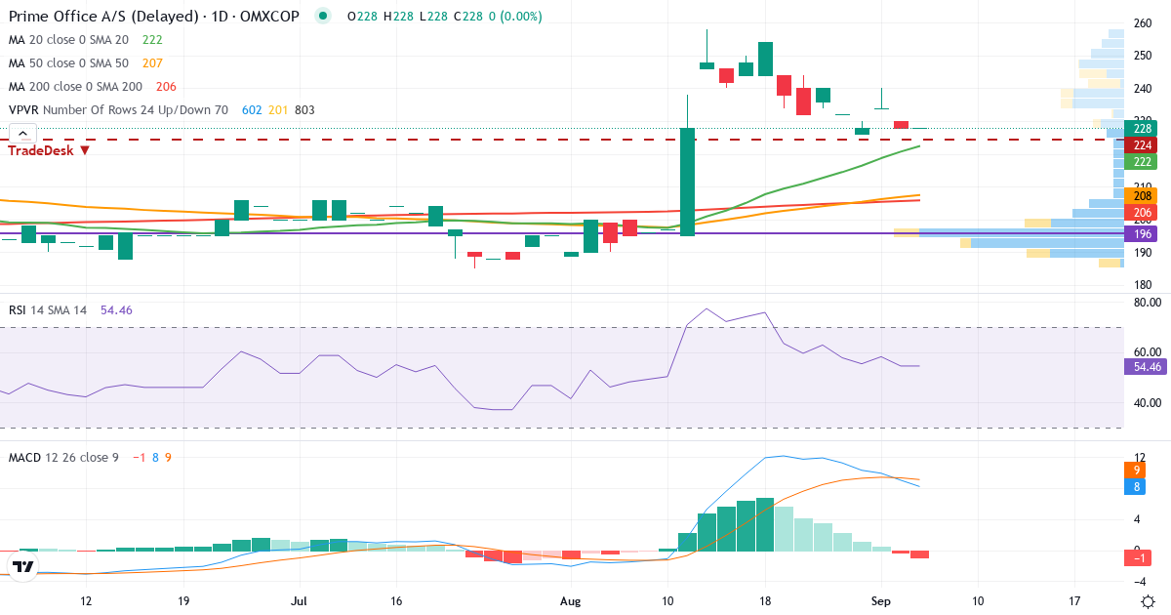Click the 18 date axis label

(764, 601)
